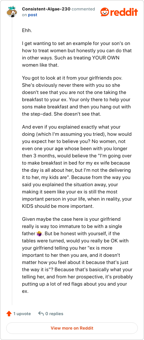
Task: Click the word "commented" in the header
Action: coord(83,9)
